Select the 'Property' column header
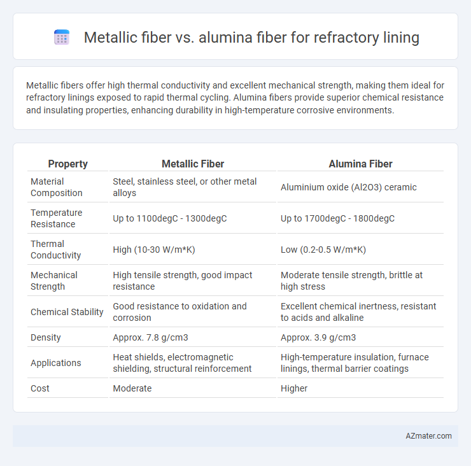Viewport: 471px width, 466px height. coord(67,164)
